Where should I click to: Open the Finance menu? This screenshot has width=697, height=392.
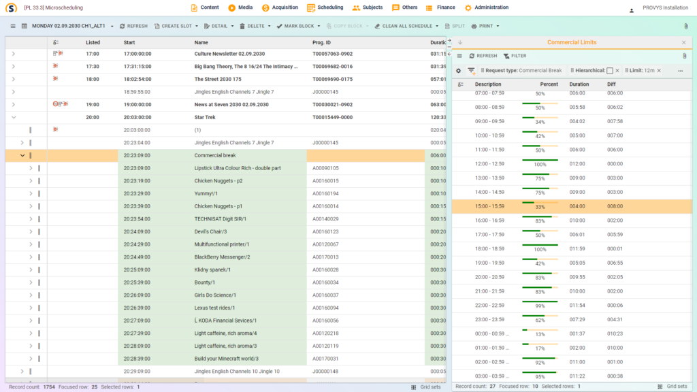[x=440, y=7]
